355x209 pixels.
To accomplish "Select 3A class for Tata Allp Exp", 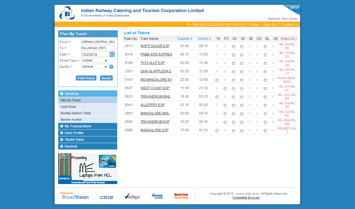I will pos(242,63).
